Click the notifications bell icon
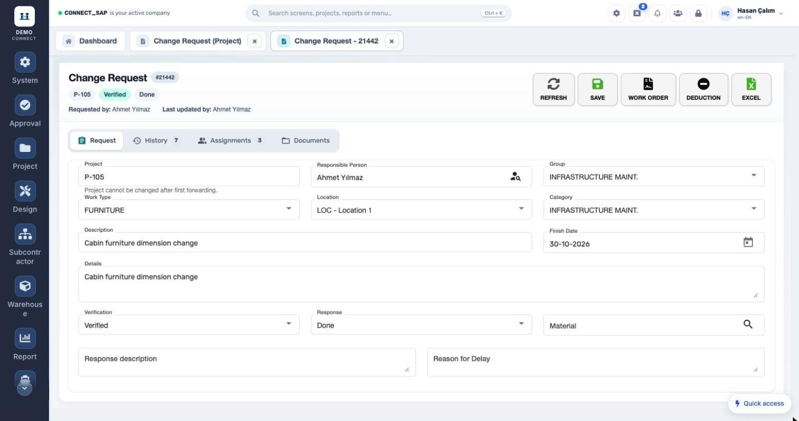 pyautogui.click(x=657, y=13)
